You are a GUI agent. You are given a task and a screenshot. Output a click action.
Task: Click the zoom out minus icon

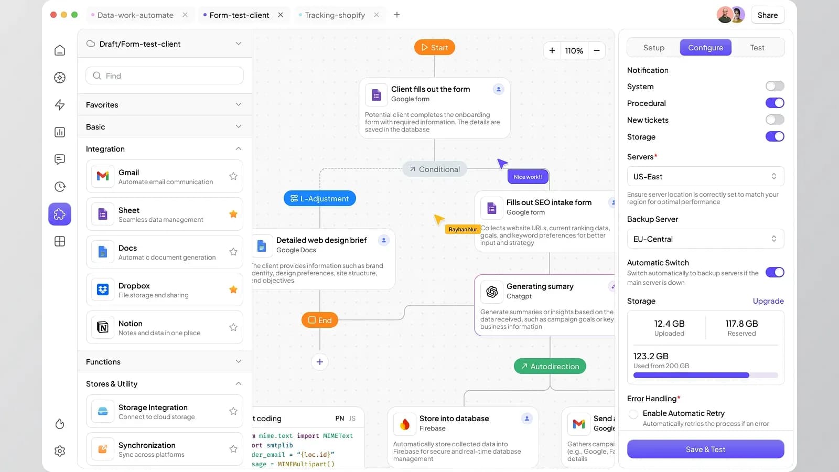(597, 50)
